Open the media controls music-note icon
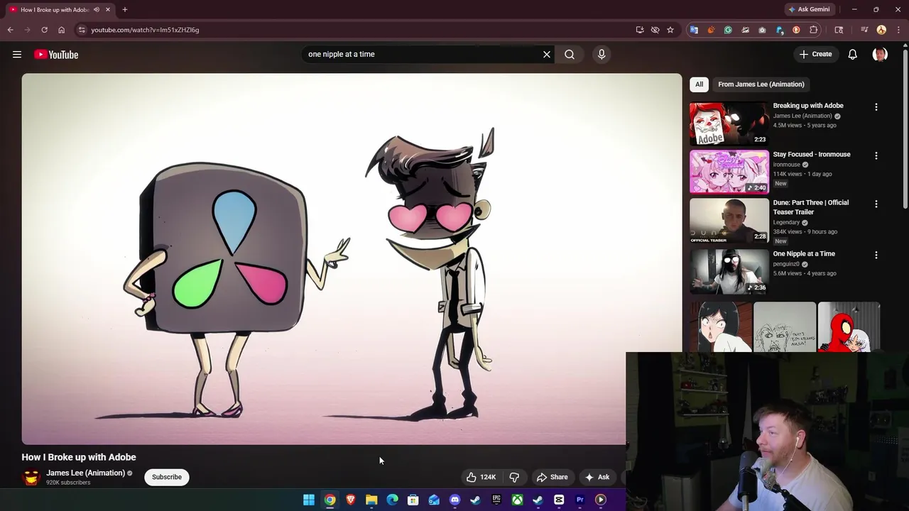909x511 pixels. tap(864, 30)
